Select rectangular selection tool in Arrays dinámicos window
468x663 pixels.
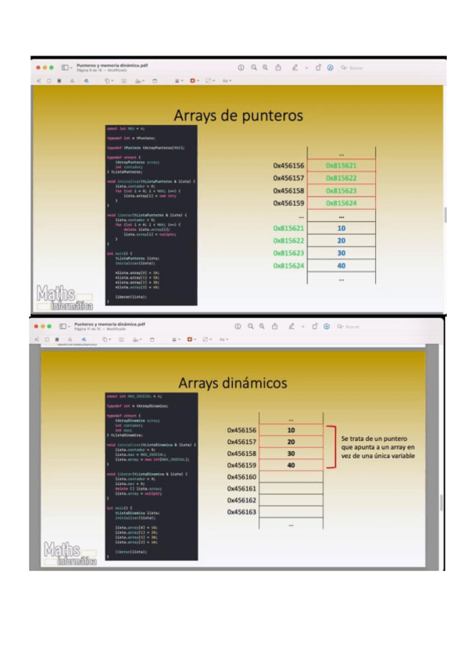(x=47, y=339)
